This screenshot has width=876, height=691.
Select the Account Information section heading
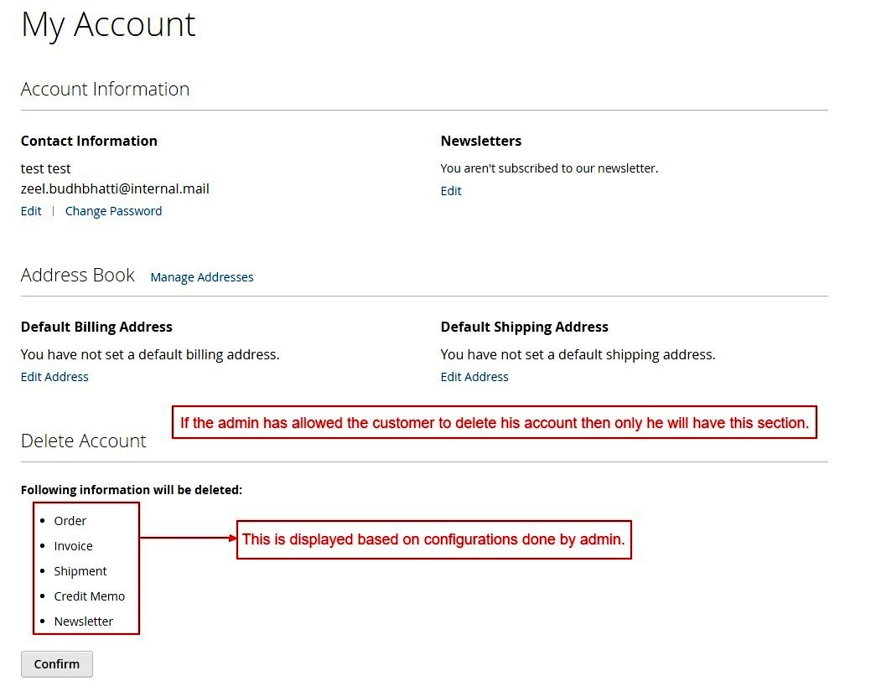pyautogui.click(x=105, y=89)
